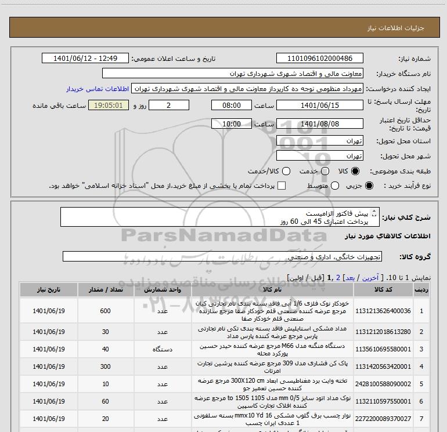Click the description box scroll arrows
This screenshot has height=432, width=447.
click(x=374, y=213)
